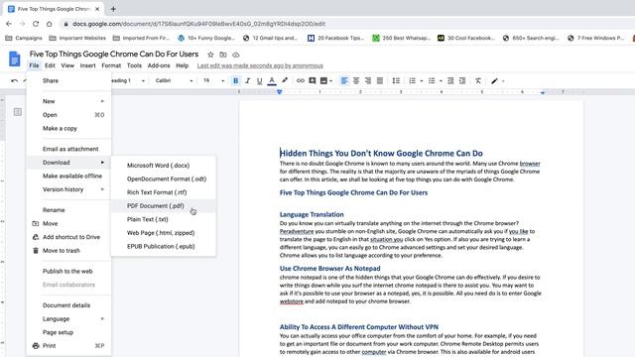Click Print in File menu
Screen dimensions: 635x357
[x=68, y=346]
